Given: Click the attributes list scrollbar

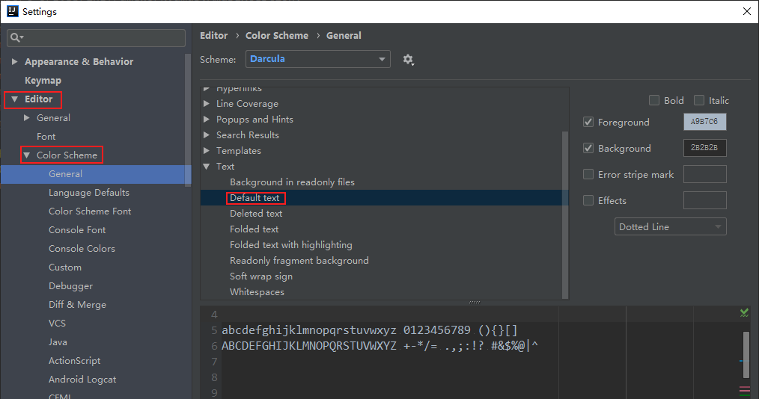Looking at the screenshot, I should pos(565,215).
